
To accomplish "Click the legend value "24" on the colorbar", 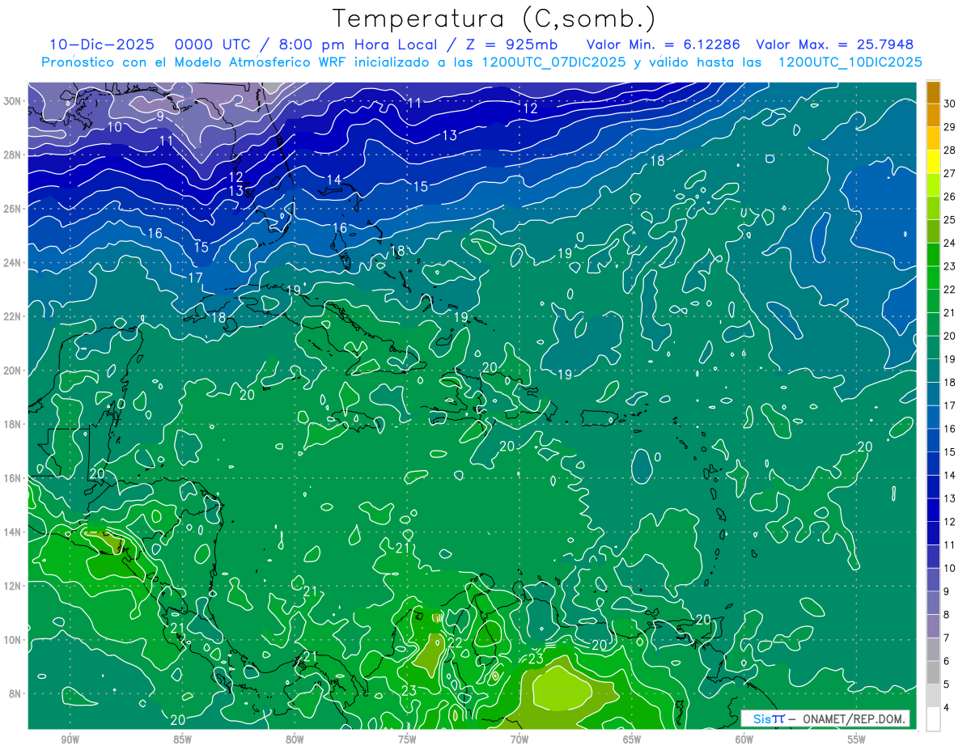I will pos(950,244).
